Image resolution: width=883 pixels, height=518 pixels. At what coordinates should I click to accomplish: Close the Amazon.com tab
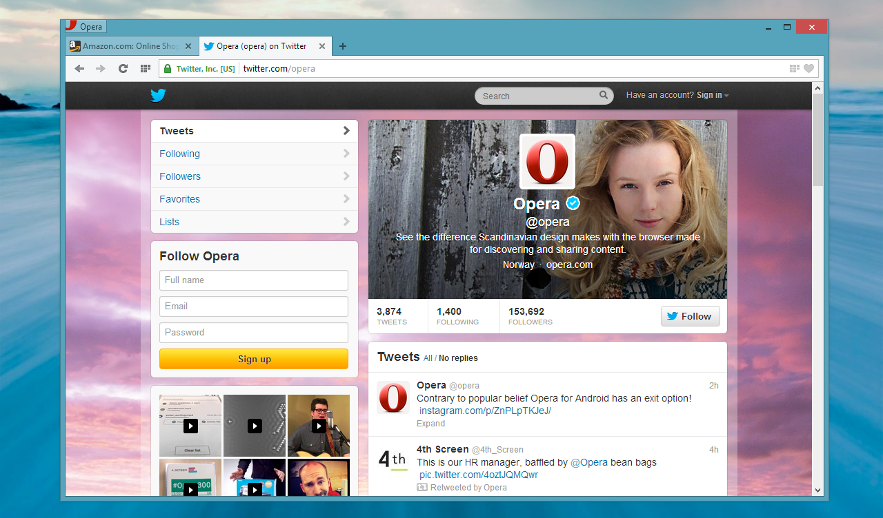188,46
